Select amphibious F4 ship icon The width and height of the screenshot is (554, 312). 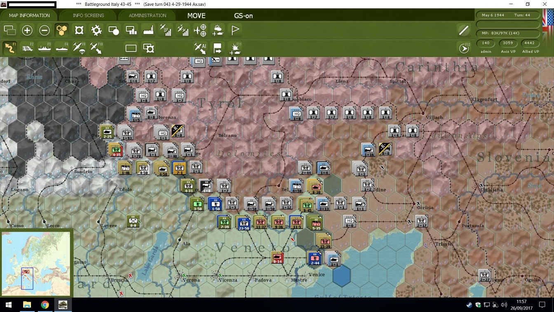click(x=62, y=48)
